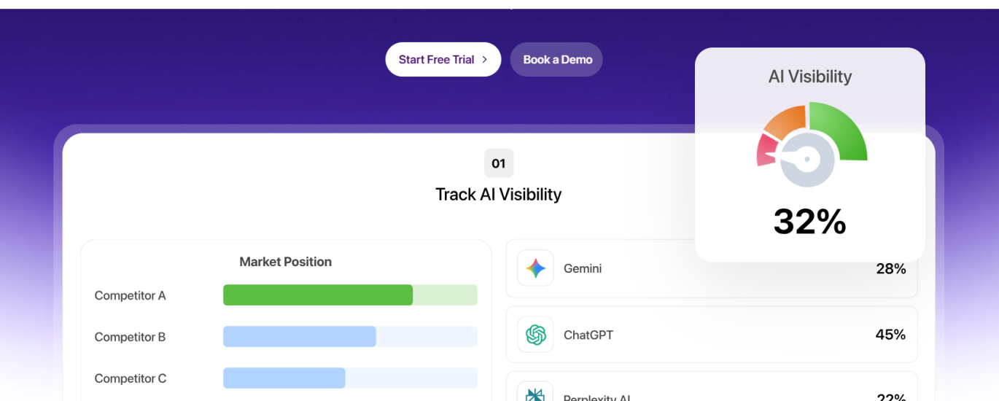Click the Competitor C label
This screenshot has width=999, height=401.
pos(131,378)
